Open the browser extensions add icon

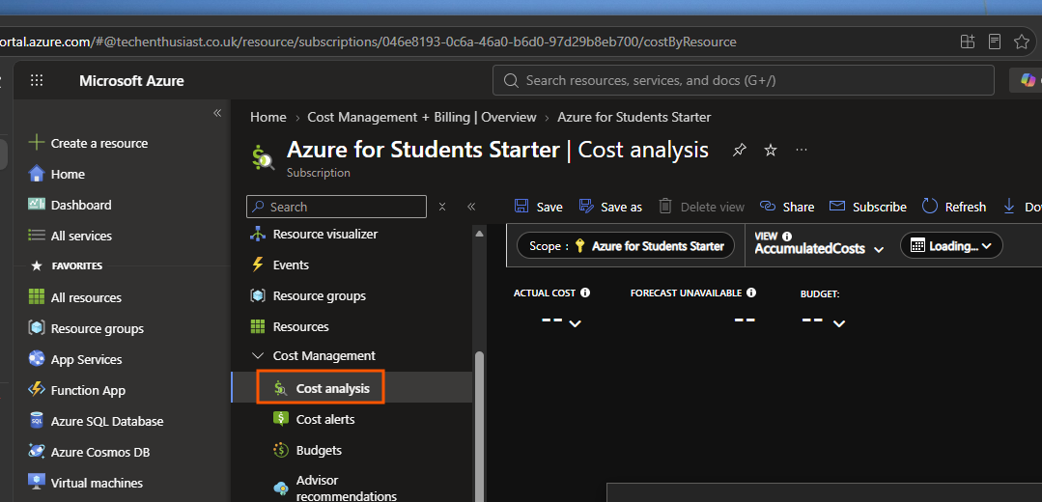[968, 42]
